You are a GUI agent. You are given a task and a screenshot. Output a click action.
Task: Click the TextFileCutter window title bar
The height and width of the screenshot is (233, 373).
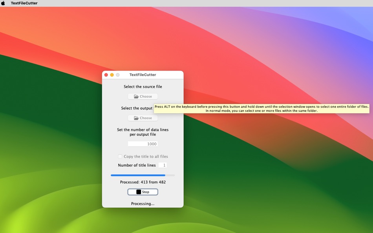[143, 75]
